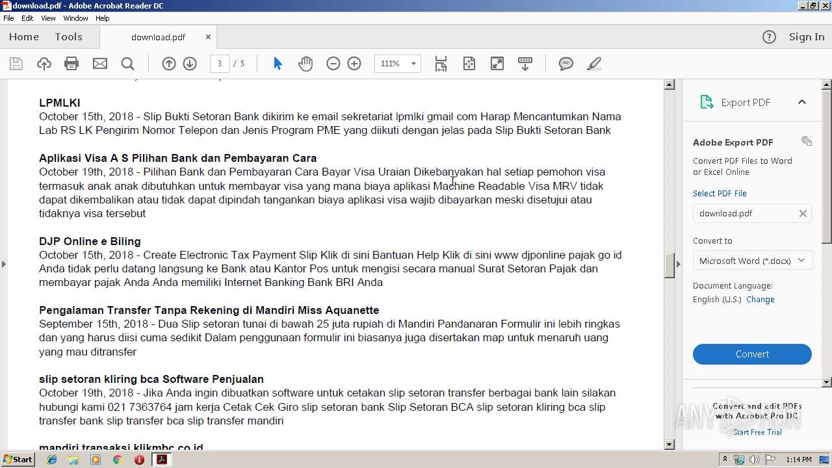Click the Convert button
The image size is (832, 468).
752,354
